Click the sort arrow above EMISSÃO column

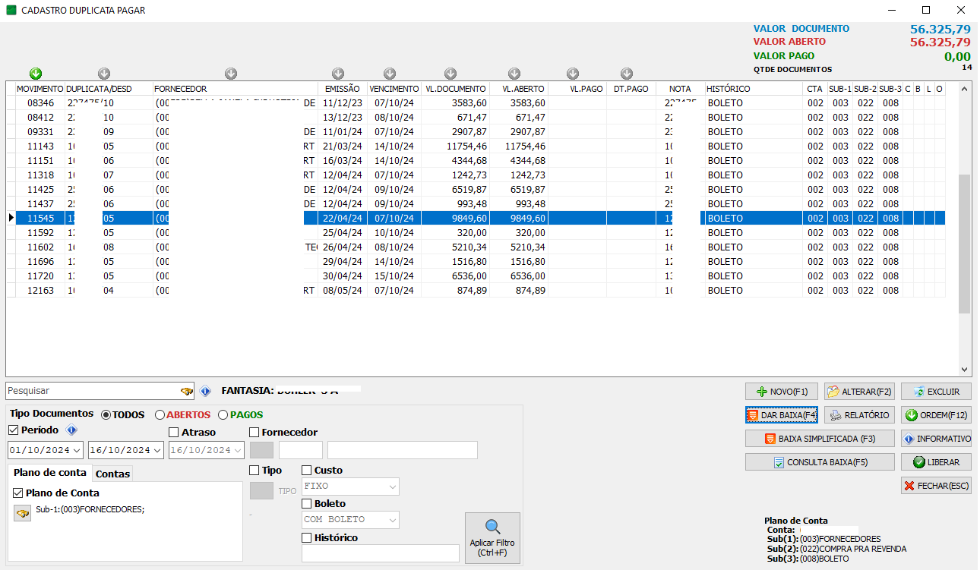(x=338, y=74)
